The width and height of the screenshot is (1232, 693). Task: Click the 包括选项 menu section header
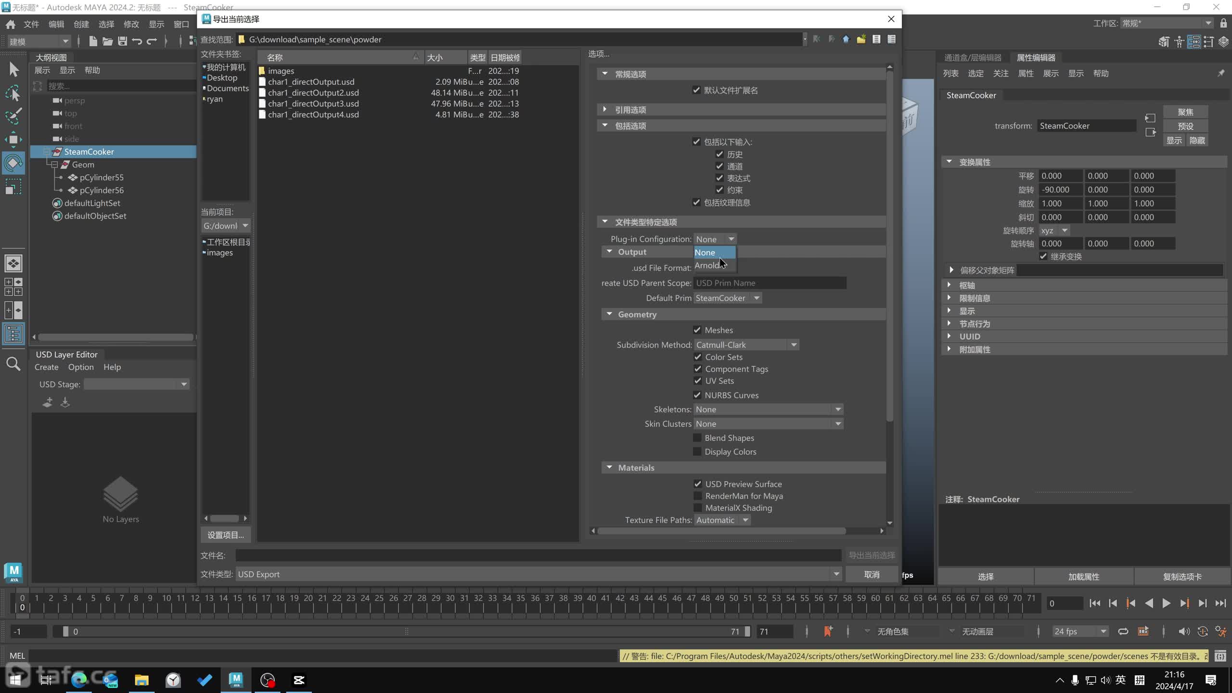[630, 125]
